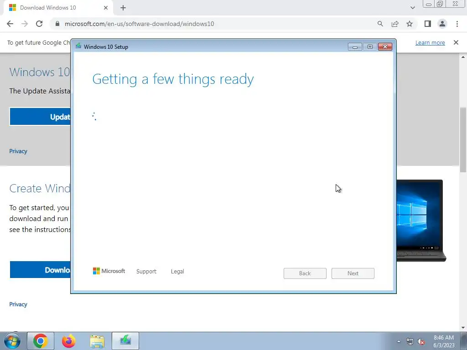Reload the Download Windows 10 page
Image resolution: width=467 pixels, height=350 pixels.
39,24
